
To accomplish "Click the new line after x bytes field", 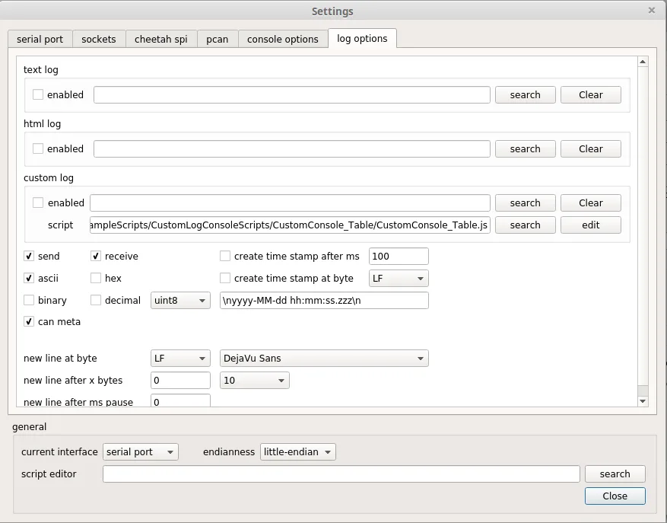I will (x=180, y=381).
